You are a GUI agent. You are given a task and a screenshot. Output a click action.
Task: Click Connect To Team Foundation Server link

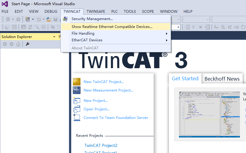click(x=116, y=118)
